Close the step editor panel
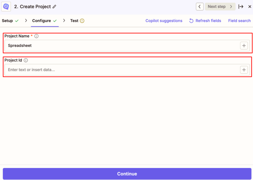Image resolution: width=253 pixels, height=180 pixels. pyautogui.click(x=250, y=7)
